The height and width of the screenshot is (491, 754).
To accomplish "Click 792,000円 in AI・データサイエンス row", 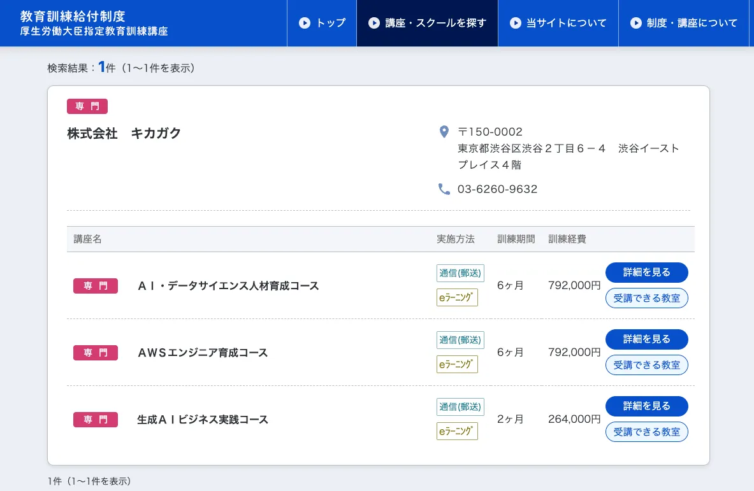I will click(575, 285).
